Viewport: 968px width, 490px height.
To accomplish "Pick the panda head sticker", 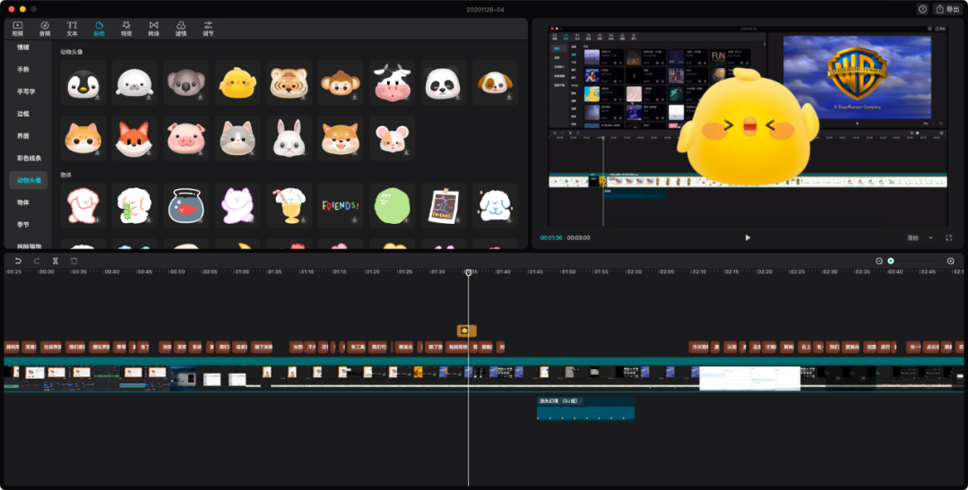I will (x=444, y=82).
